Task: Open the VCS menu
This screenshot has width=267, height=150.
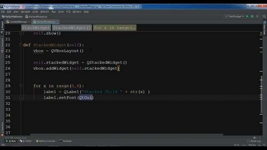Action: 68,12
